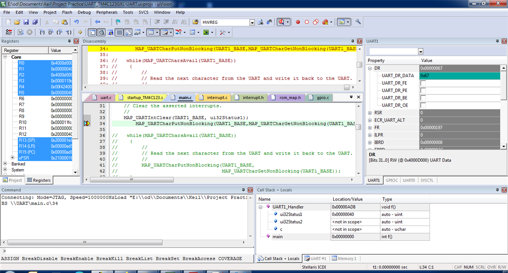Select the main call stack entry

[278, 237]
